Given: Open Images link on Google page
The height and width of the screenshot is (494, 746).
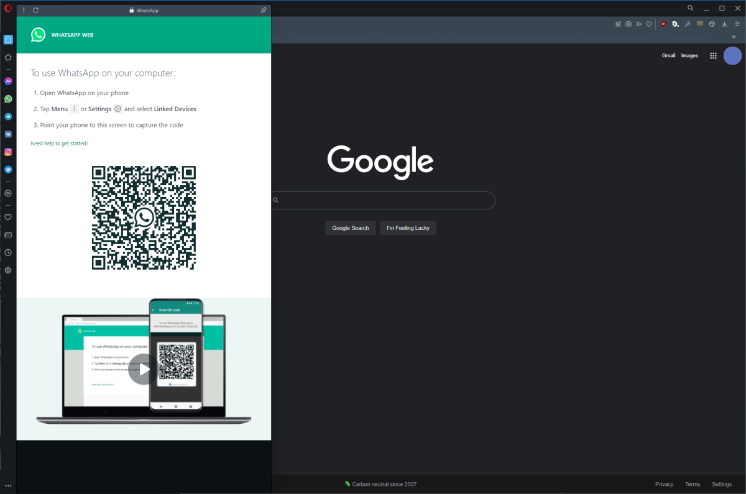Looking at the screenshot, I should 689,55.
